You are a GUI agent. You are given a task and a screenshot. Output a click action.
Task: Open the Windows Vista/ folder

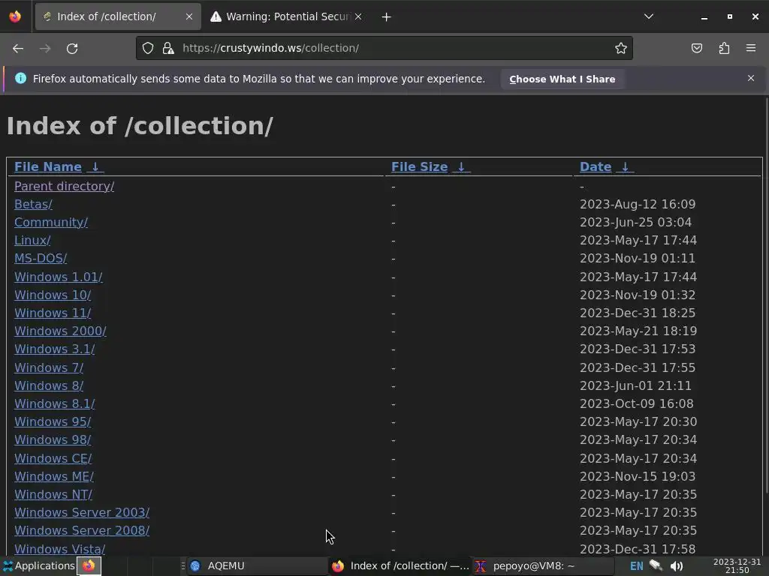(x=60, y=549)
